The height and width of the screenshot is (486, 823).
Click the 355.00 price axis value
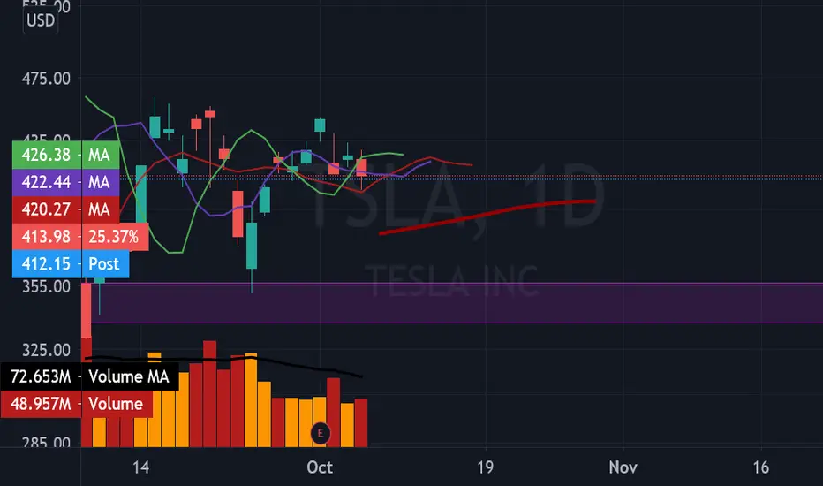[x=46, y=287]
